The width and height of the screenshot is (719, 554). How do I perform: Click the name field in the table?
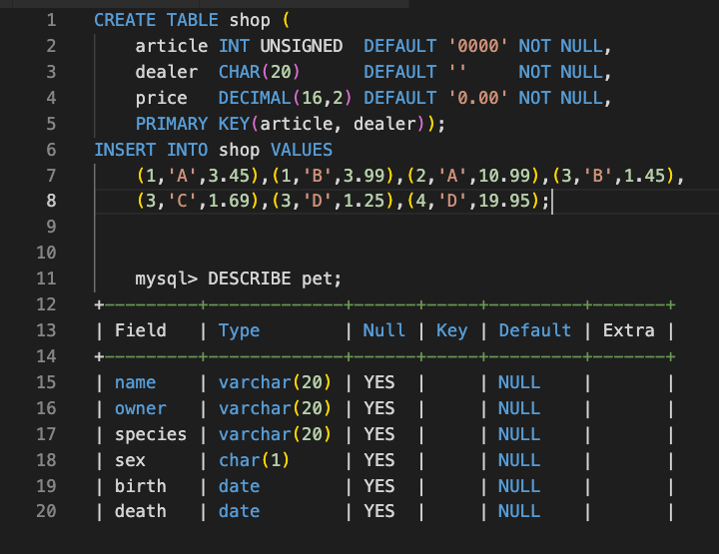coord(135,382)
